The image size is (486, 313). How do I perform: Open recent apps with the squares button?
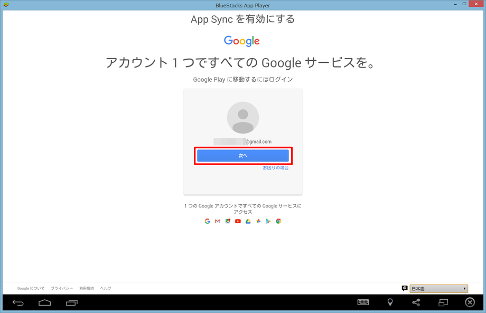71,302
